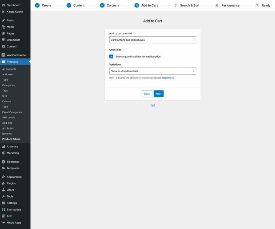275x229 pixels.
Task: Open the Appearance brush icon
Action: tap(3, 177)
